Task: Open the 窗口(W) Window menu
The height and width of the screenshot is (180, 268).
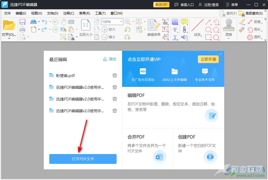Action: (116, 13)
